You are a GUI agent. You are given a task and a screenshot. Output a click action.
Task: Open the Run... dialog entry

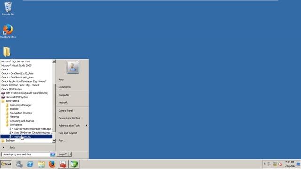(x=62, y=141)
